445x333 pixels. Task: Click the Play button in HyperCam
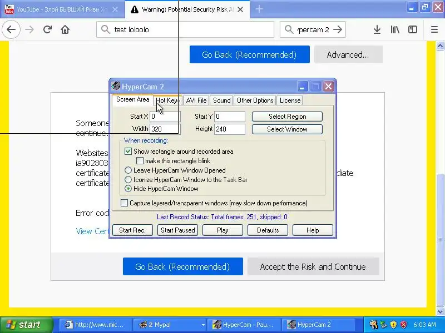(x=222, y=230)
